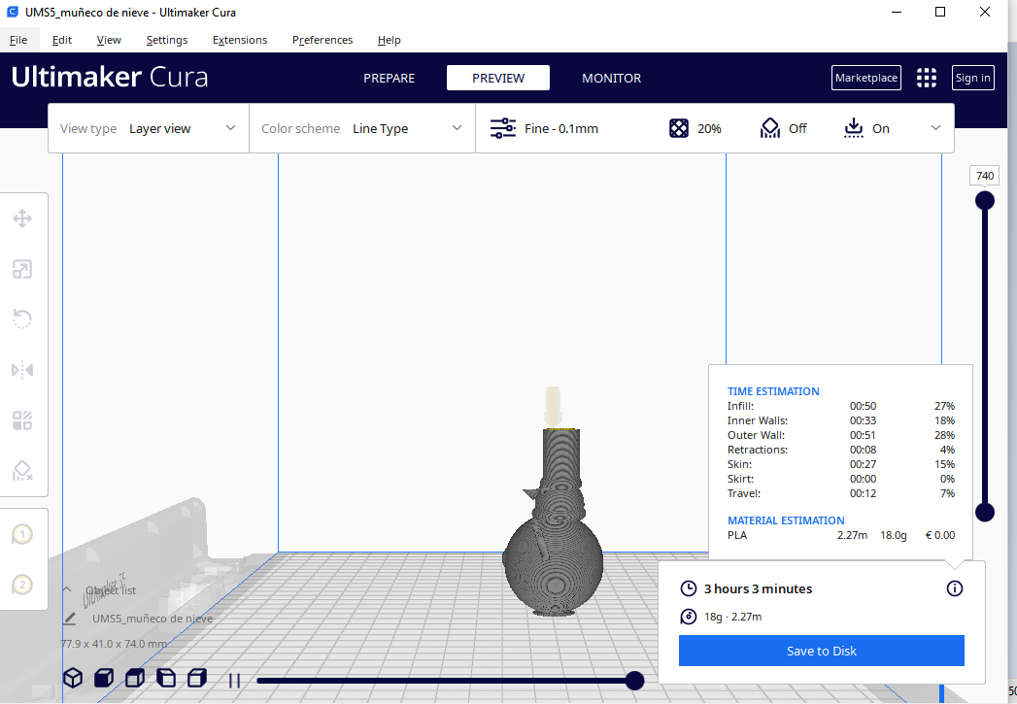Click the pencil icon next to model name
Image resolution: width=1017 pixels, height=704 pixels.
coord(69,619)
